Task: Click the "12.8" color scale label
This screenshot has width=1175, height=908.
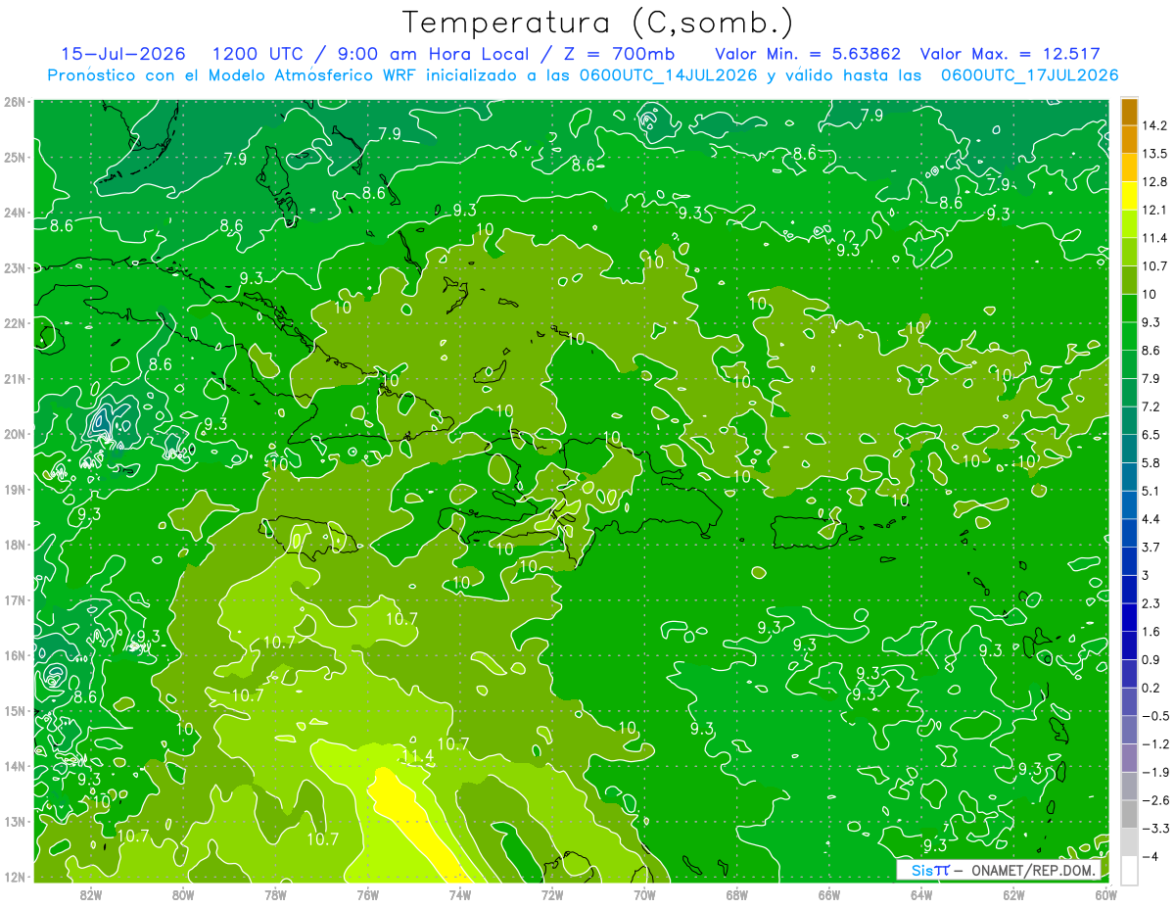Action: [1155, 181]
